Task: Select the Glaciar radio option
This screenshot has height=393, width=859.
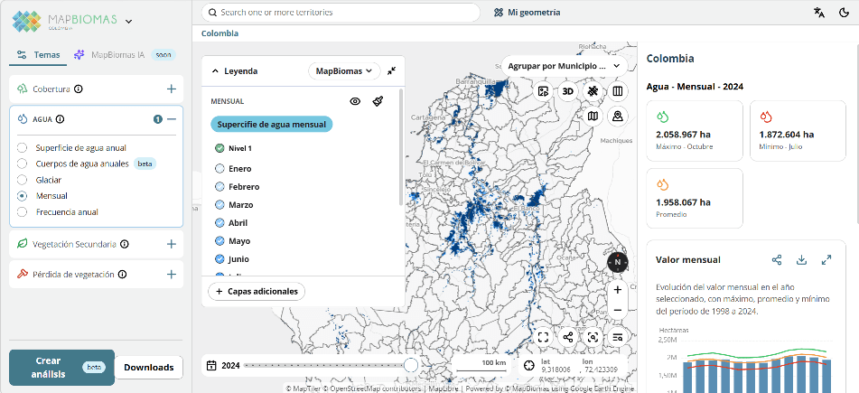Action: tap(23, 180)
